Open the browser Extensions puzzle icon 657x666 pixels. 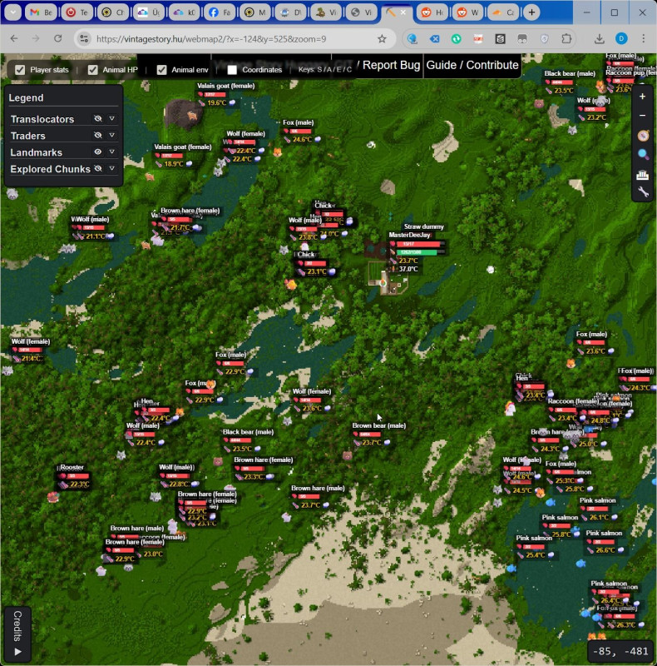click(566, 39)
